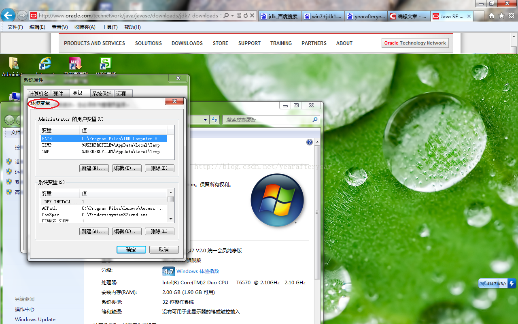The width and height of the screenshot is (518, 324).
Task: Open the 文件(F) menu in IE
Action: click(x=15, y=27)
